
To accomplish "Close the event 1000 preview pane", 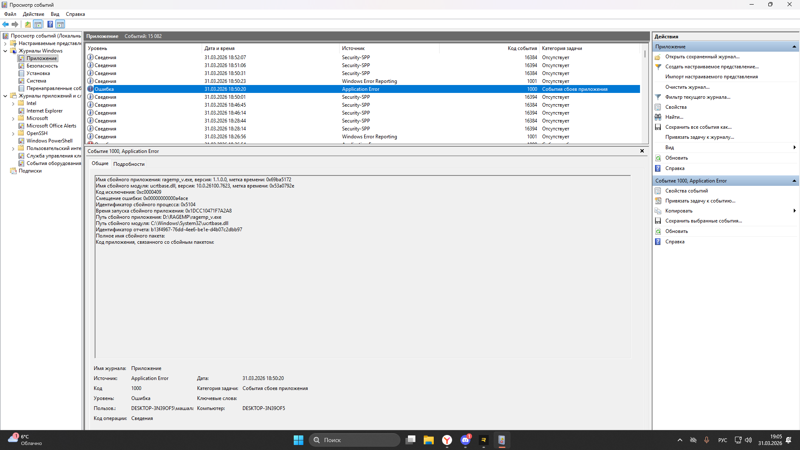I will point(642,151).
